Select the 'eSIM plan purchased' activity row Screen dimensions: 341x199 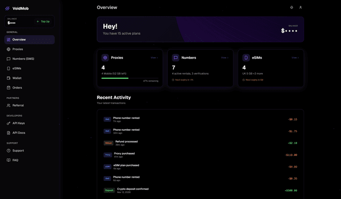pyautogui.click(x=200, y=167)
